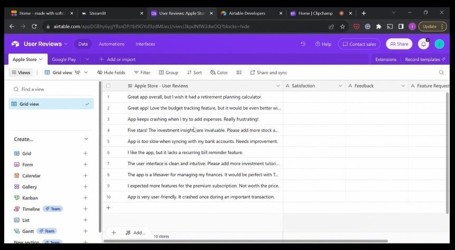Switch to the Data tab

[83, 44]
